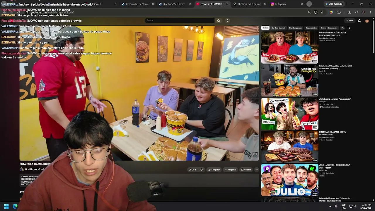Select the Restaurantes filter chip
Screen dimensions: 375x211
point(311,28)
